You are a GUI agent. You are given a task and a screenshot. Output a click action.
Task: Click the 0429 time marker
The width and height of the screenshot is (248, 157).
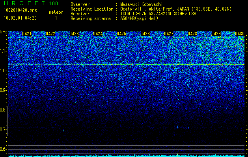216,34
